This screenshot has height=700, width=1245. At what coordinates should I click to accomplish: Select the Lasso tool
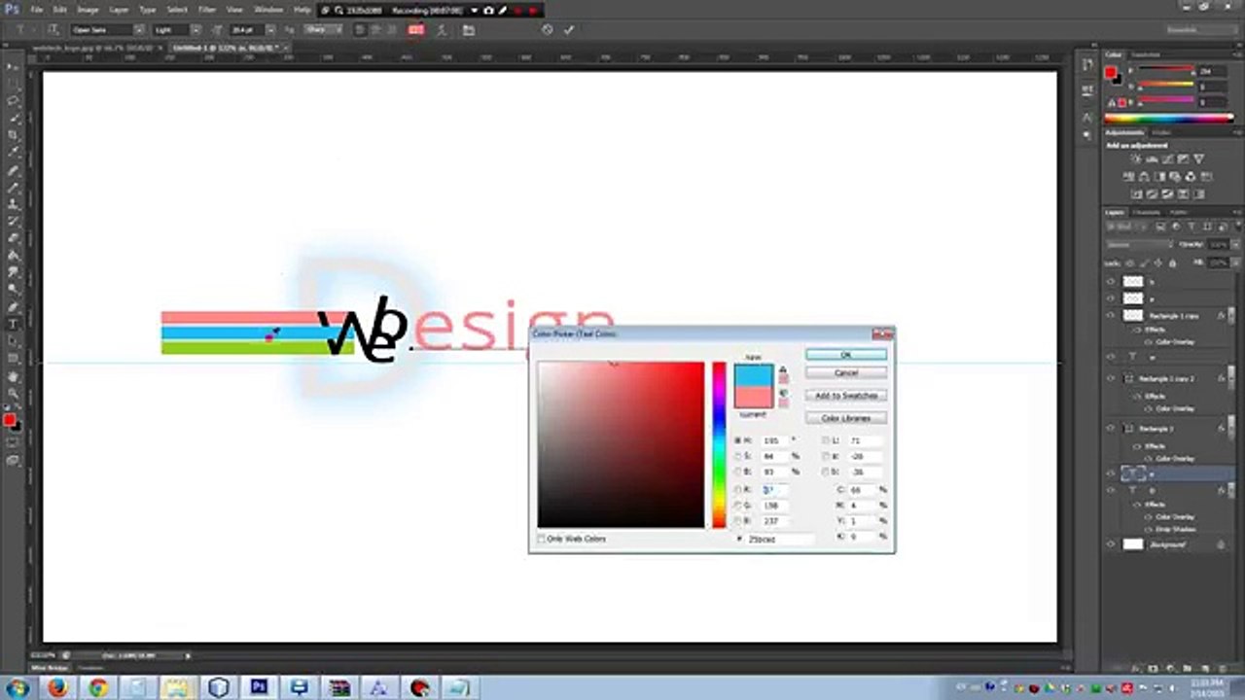(14, 100)
